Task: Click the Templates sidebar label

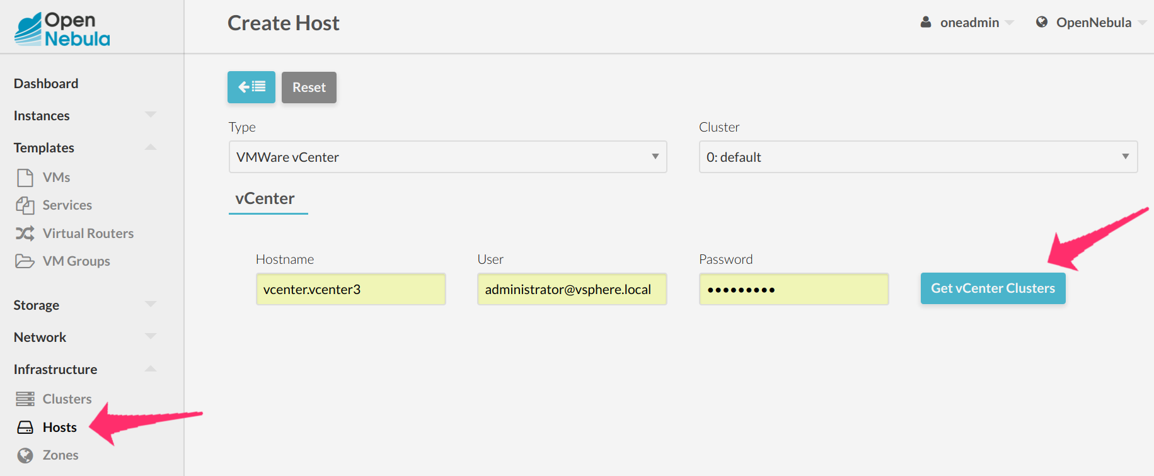Action: click(44, 148)
